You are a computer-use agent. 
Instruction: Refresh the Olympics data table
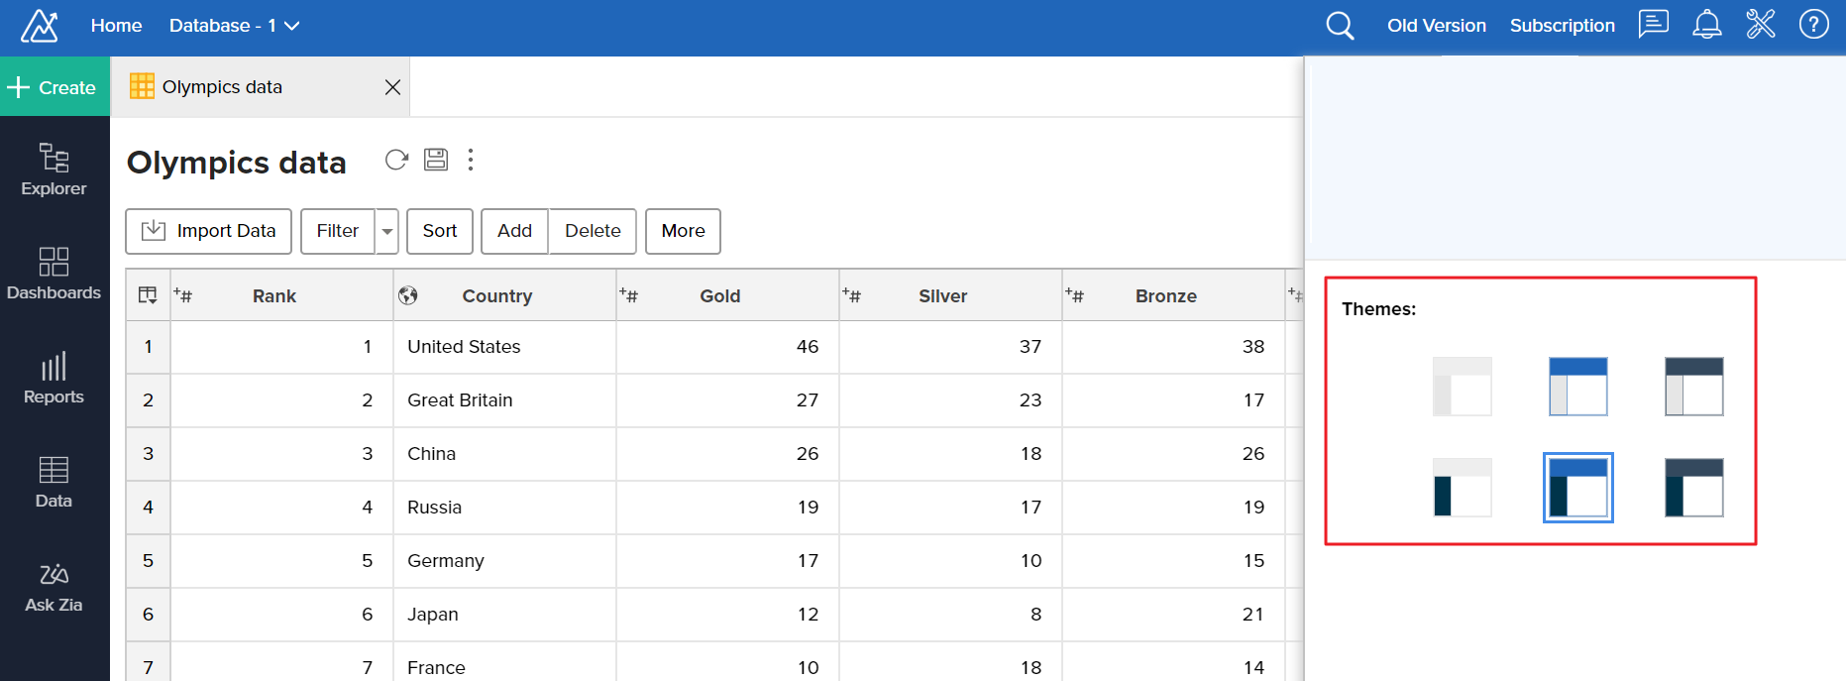click(396, 160)
